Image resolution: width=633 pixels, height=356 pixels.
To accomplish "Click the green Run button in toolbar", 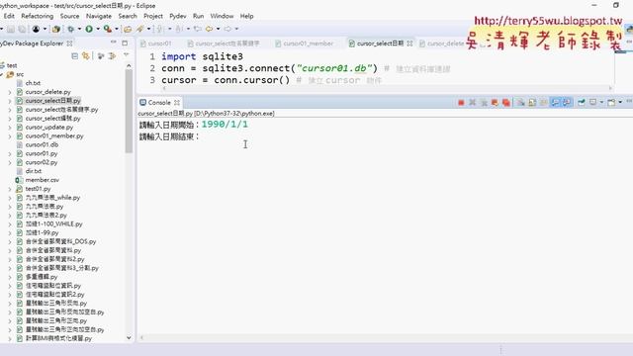I will [89, 29].
